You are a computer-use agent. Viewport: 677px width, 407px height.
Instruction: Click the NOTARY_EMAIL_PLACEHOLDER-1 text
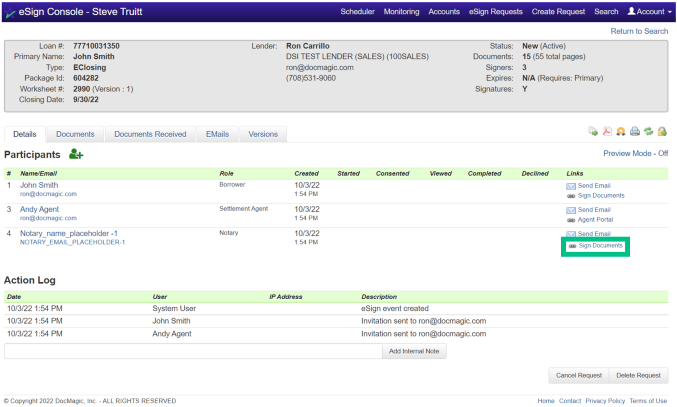click(x=72, y=242)
